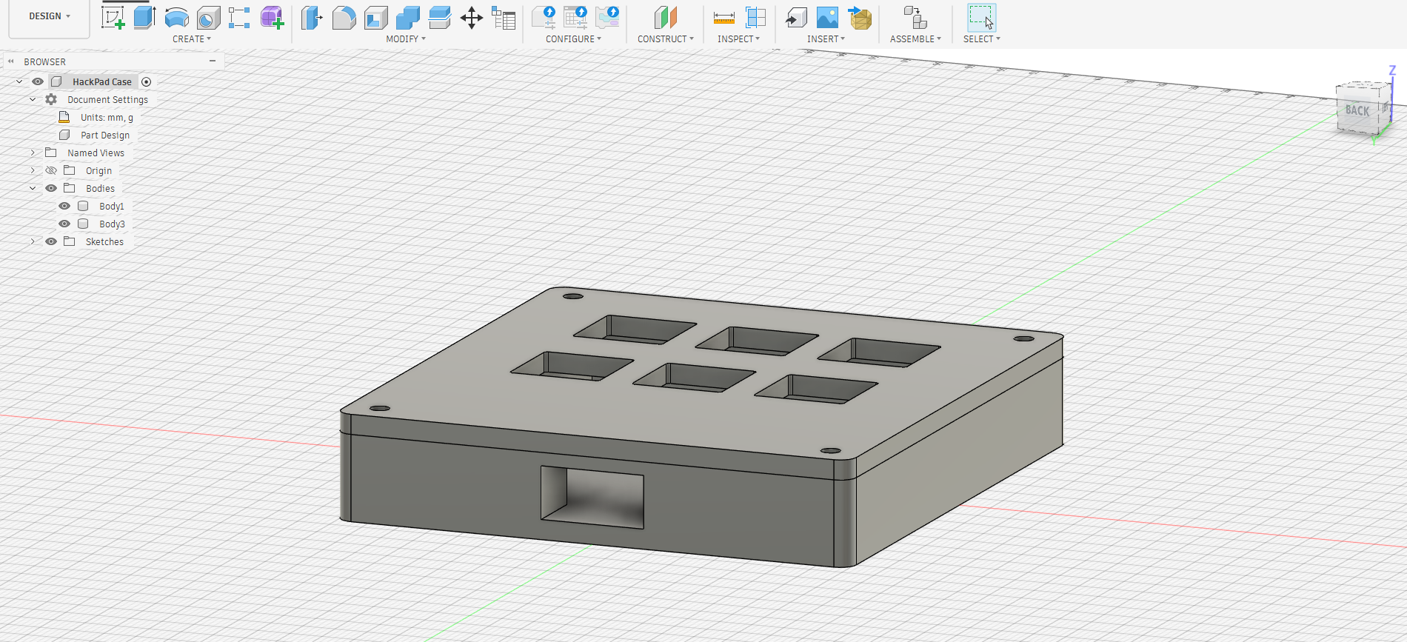Hide Body1 using its eye icon
1407x642 pixels.
coord(64,206)
